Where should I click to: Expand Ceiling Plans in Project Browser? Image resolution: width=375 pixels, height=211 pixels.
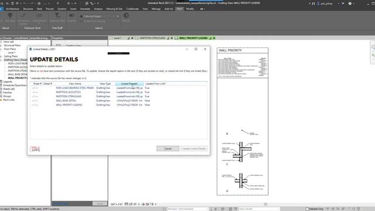(1, 56)
